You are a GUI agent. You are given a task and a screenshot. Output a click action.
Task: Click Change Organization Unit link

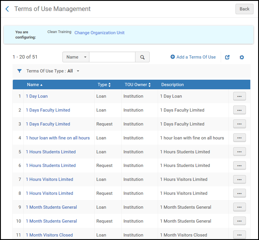pos(99,33)
